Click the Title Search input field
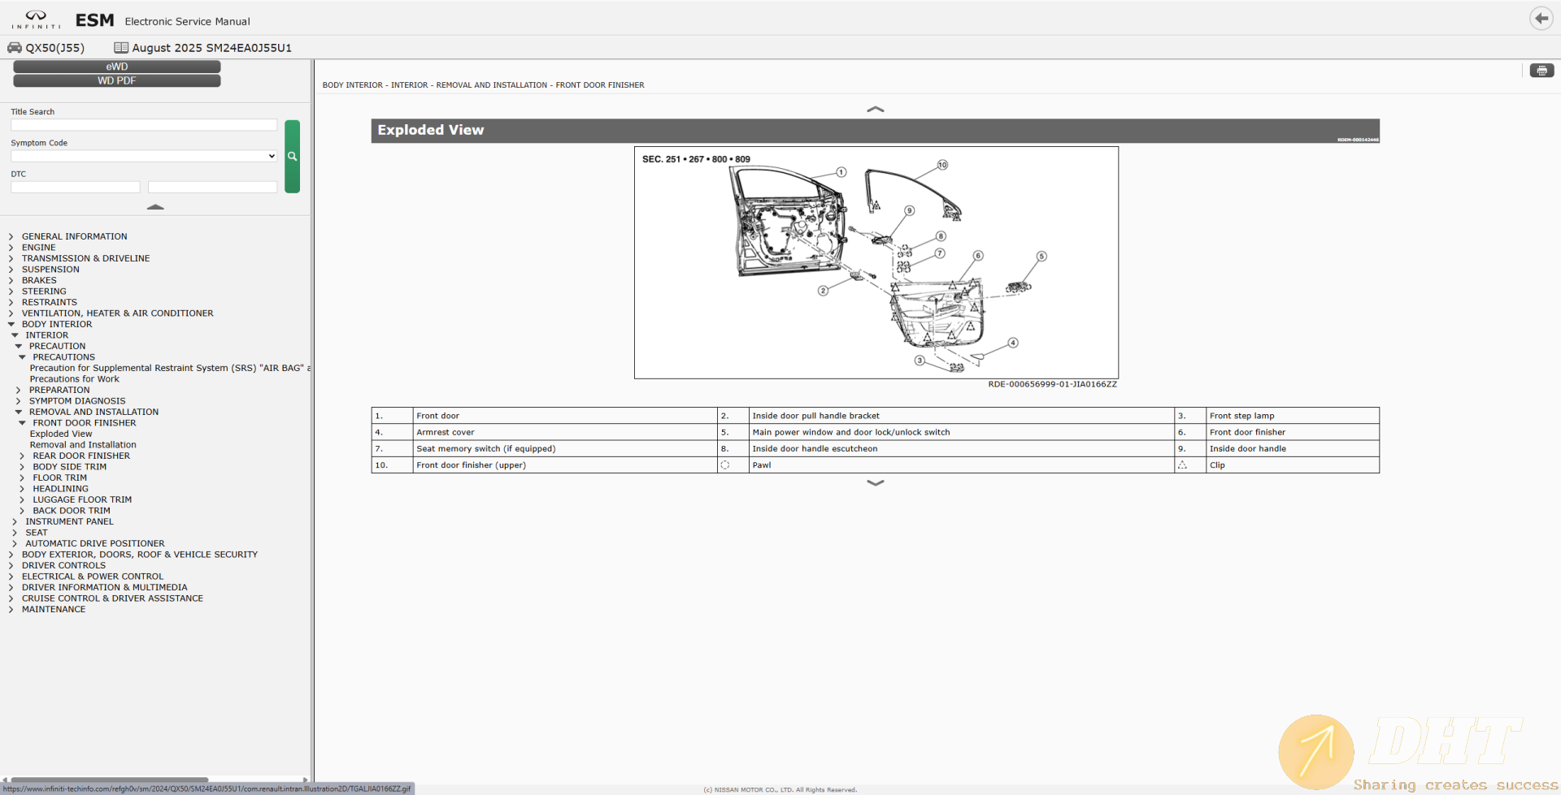1561x795 pixels. pyautogui.click(x=144, y=125)
